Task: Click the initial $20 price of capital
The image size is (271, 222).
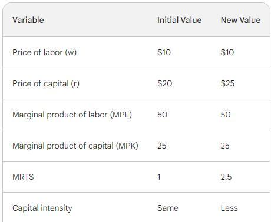Action: click(x=164, y=83)
